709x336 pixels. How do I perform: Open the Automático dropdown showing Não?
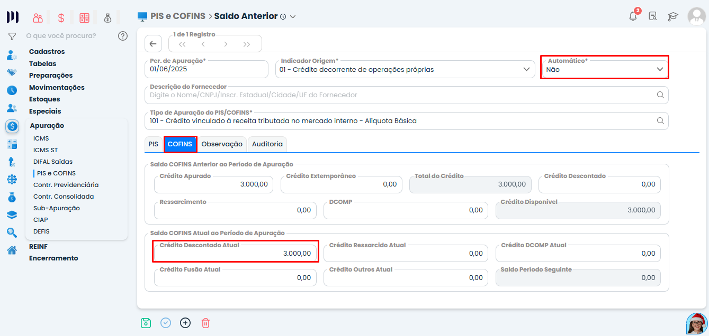coord(660,69)
